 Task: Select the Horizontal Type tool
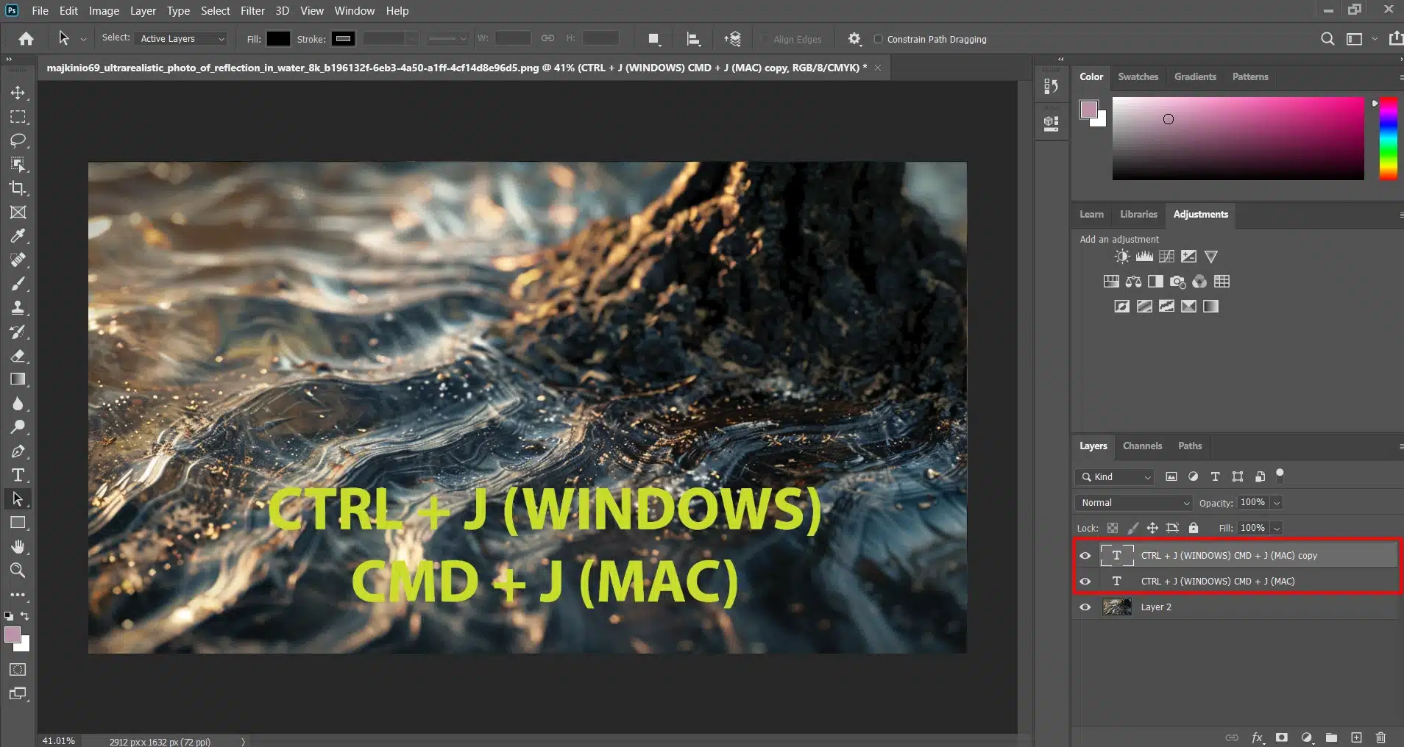point(18,475)
